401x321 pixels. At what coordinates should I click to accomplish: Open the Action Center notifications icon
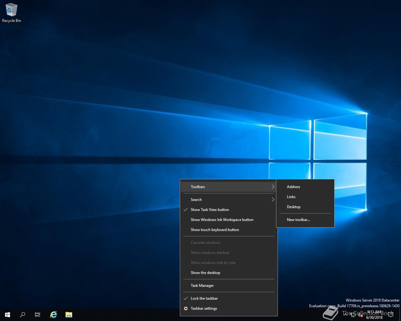click(390, 314)
